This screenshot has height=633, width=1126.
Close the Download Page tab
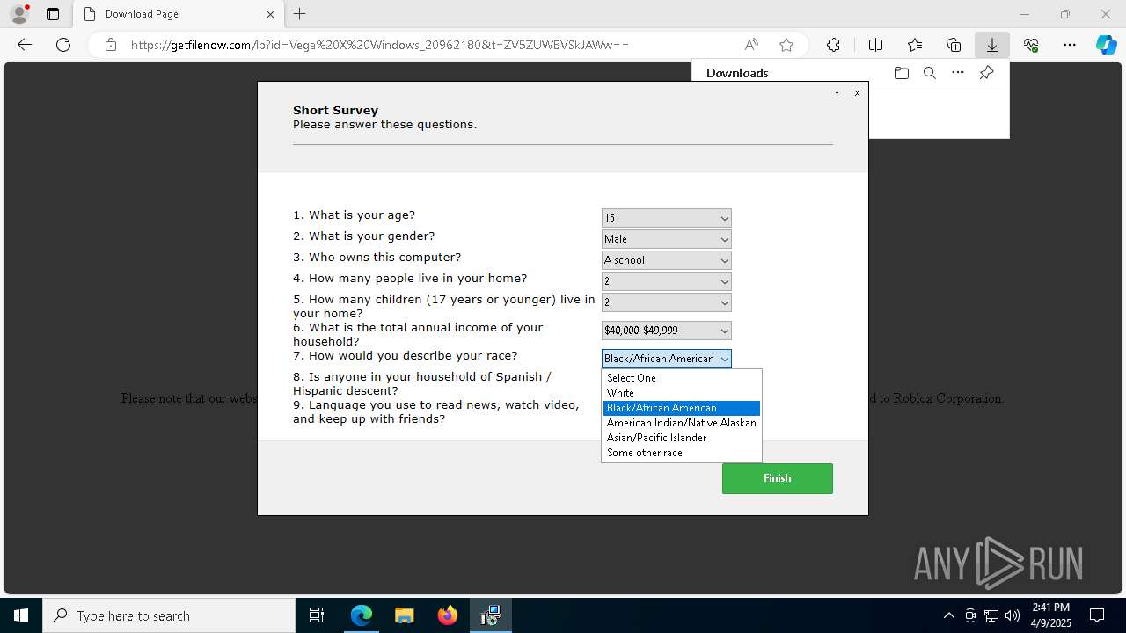270,14
